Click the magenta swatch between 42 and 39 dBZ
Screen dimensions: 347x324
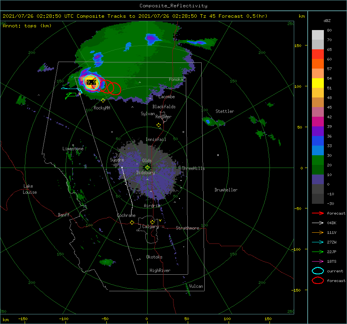pos(318,122)
